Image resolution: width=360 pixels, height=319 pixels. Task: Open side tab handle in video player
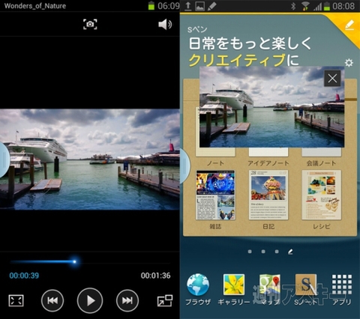4,159
